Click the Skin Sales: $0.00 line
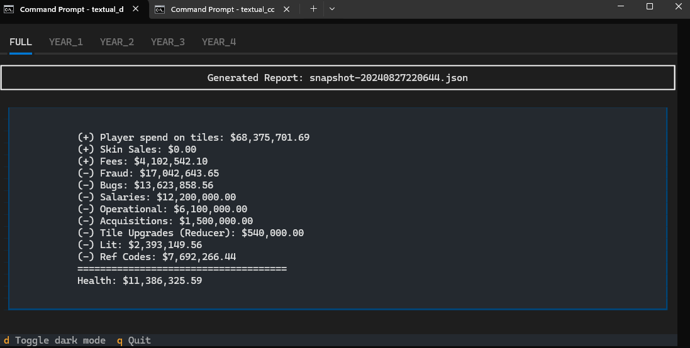 click(x=137, y=150)
